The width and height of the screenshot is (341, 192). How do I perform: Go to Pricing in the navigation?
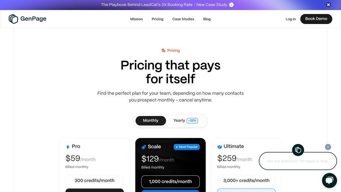coord(157,19)
